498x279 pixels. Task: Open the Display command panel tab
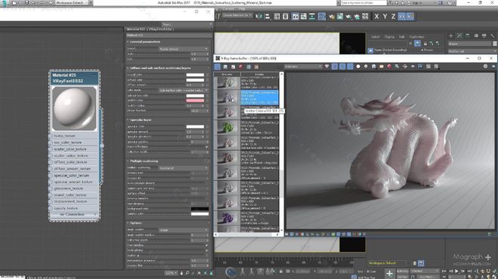[484, 36]
